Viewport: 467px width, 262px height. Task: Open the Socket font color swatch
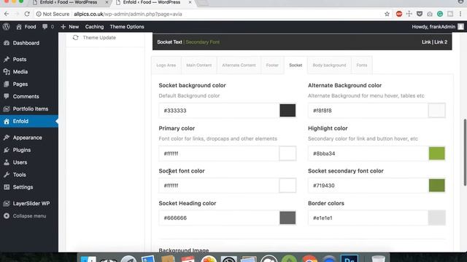coord(287,186)
